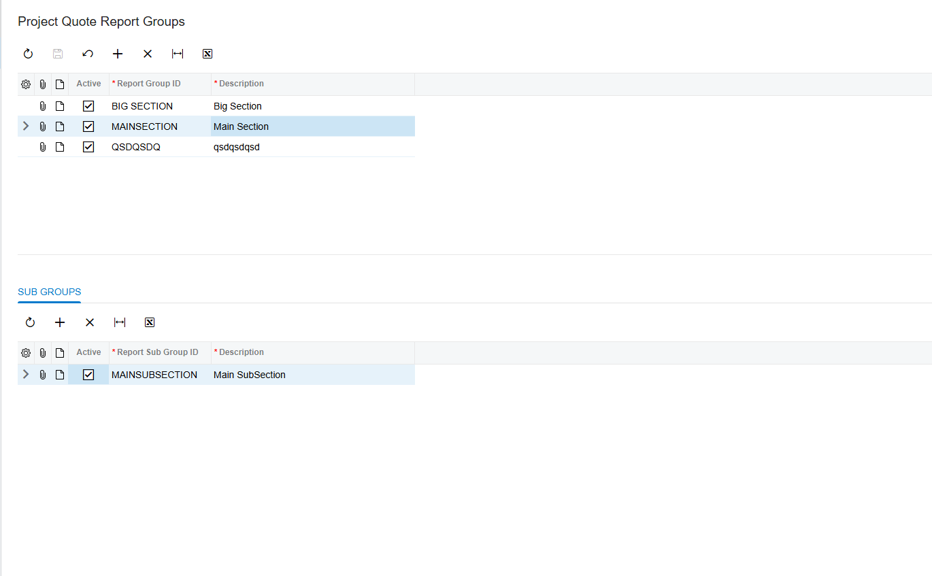The image size is (932, 576).
Task: Click the 'Main Section' description cell
Action: point(313,126)
